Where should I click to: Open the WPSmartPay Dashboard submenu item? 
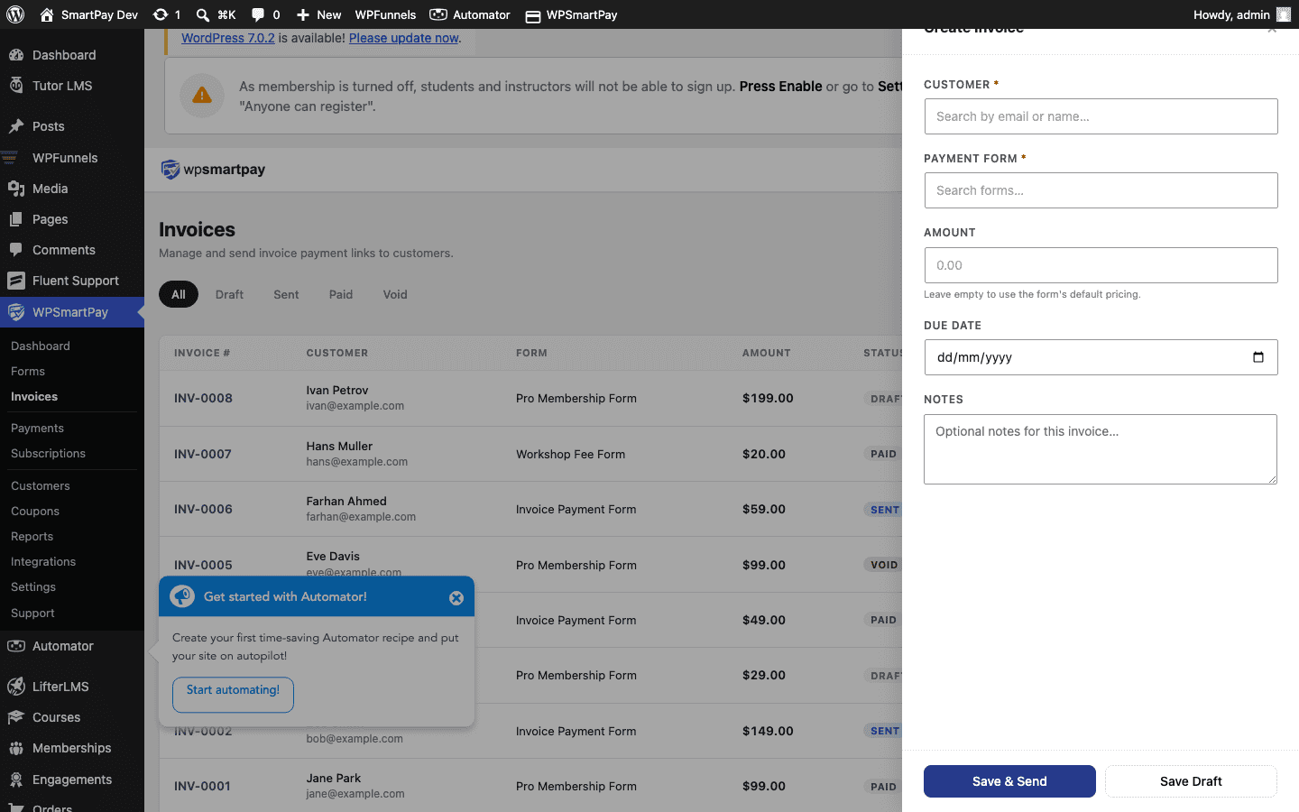[41, 346]
